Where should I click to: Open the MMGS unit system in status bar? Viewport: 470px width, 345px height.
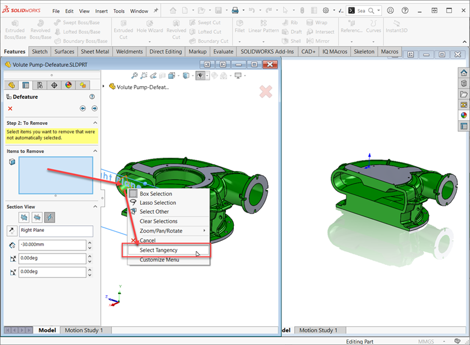tap(426, 341)
